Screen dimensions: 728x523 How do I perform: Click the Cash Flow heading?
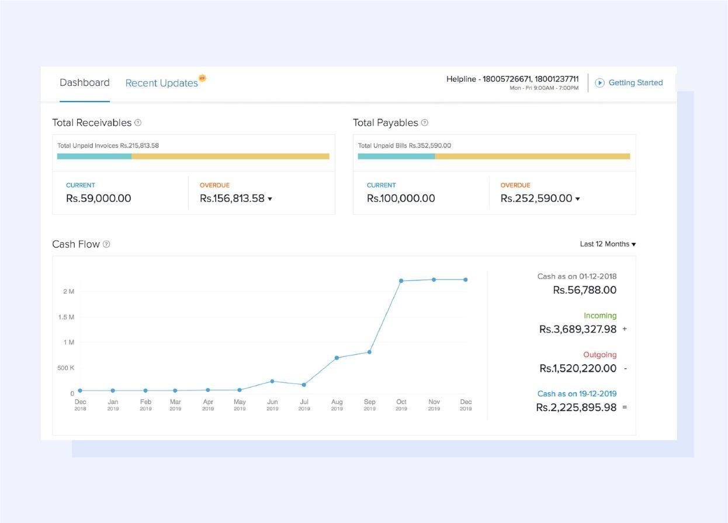click(76, 244)
